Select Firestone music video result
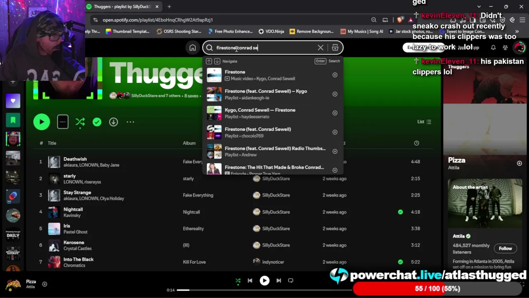This screenshot has height=298, width=529. [x=272, y=75]
